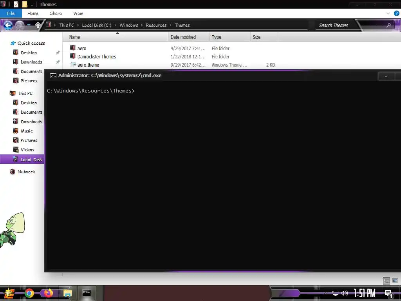Show hidden system tray icons

click(x=325, y=293)
